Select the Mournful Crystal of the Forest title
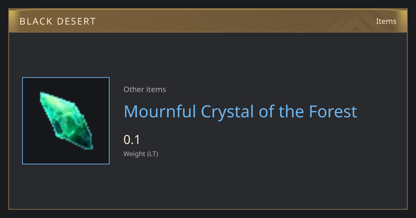Screen dimensions: 416x218 pyautogui.click(x=240, y=111)
